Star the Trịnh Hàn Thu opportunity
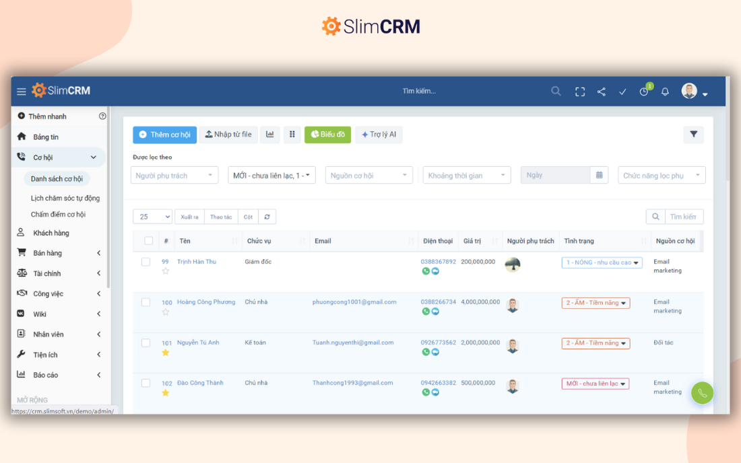741x463 pixels. (x=166, y=271)
